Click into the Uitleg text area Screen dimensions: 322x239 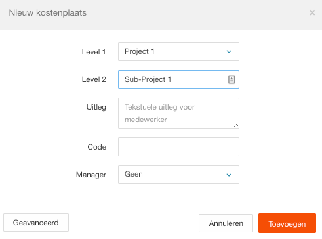pyautogui.click(x=178, y=113)
